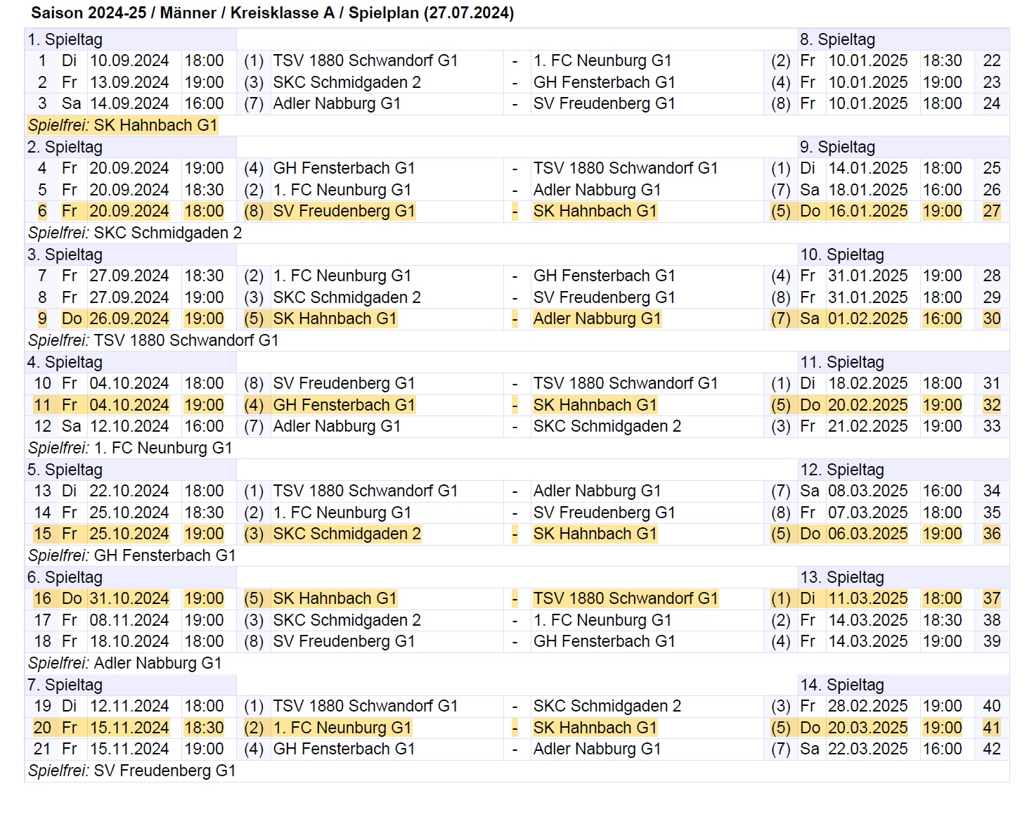Click 'Spielfrei: SK Hahnbach G1' line
Image resolution: width=1034 pixels, height=824 pixels.
coord(122,125)
